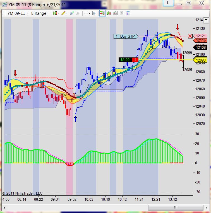The image size is (211, 213).
Task: Expand the drawing tools dropdown arrow
Action: pyautogui.click(x=67, y=13)
